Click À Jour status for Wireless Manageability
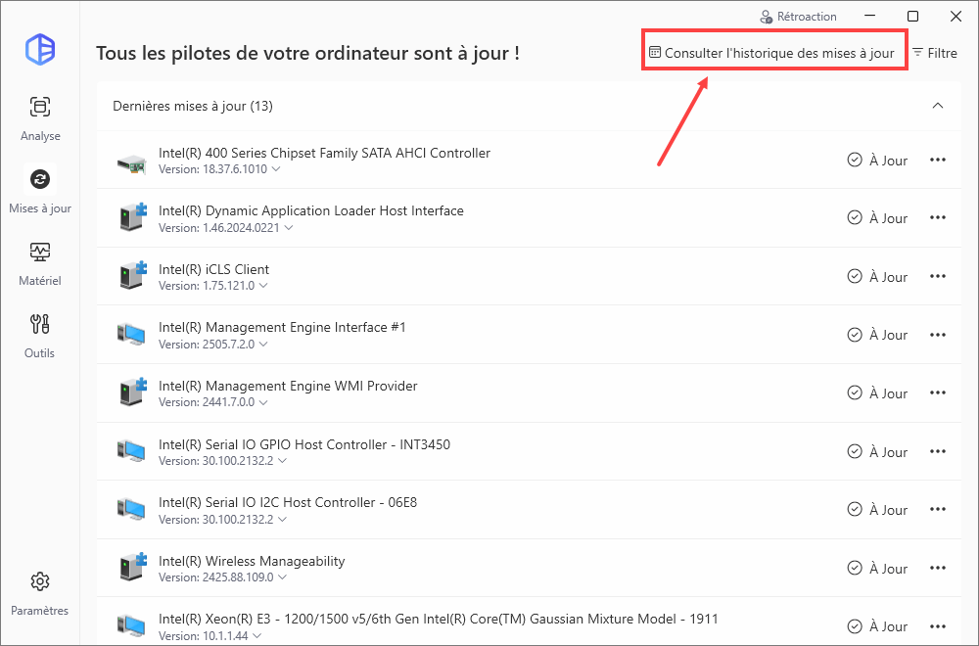The height and width of the screenshot is (646, 979). 877,569
